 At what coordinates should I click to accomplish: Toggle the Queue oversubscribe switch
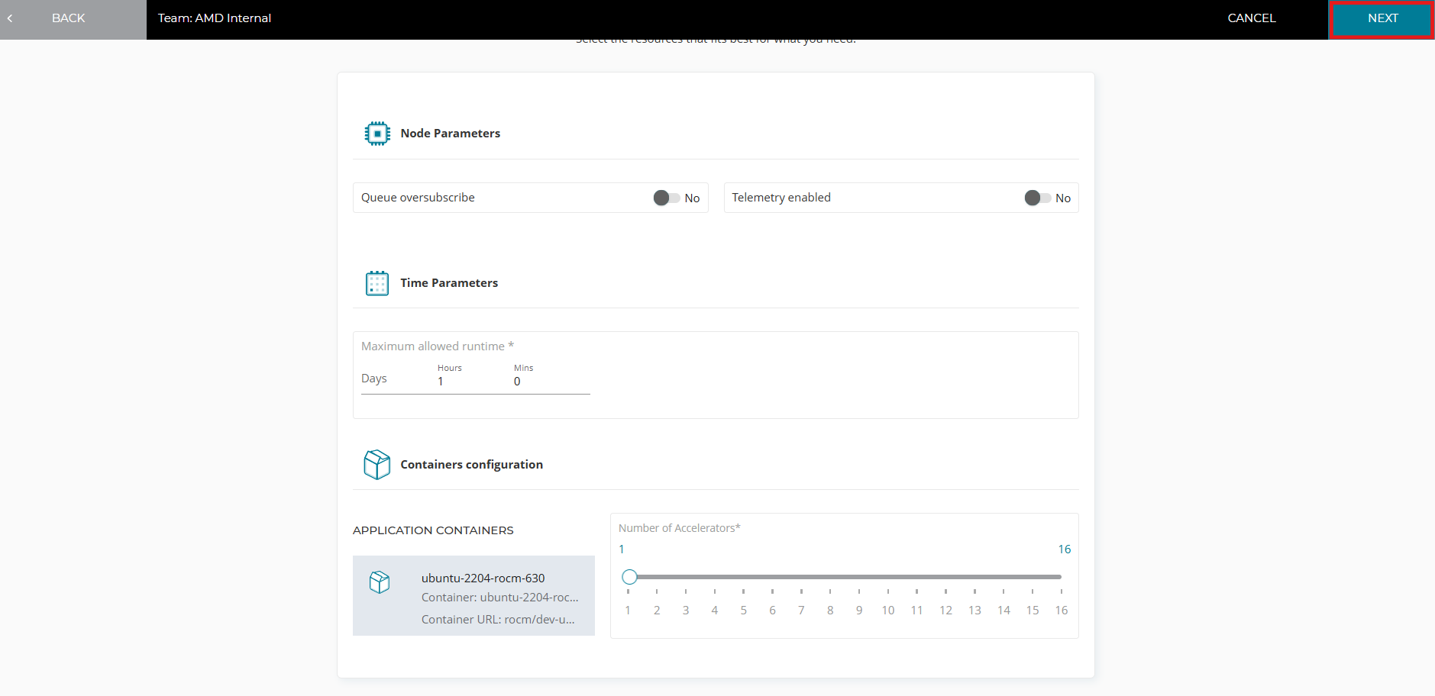[667, 198]
